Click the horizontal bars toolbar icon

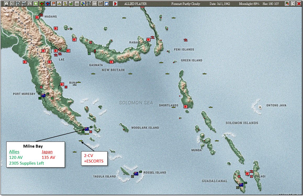point(100,3)
